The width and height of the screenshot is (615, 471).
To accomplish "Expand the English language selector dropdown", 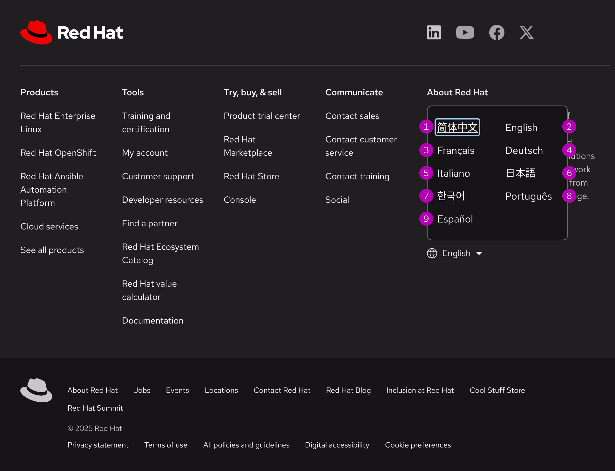I will click(456, 253).
